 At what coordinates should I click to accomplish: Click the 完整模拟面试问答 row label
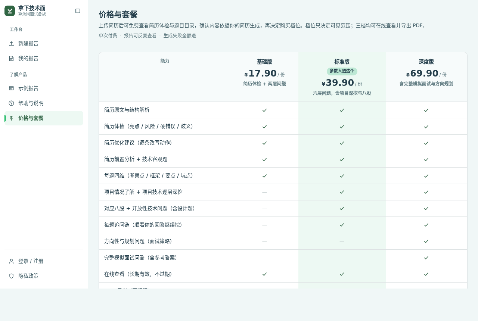pos(140,258)
